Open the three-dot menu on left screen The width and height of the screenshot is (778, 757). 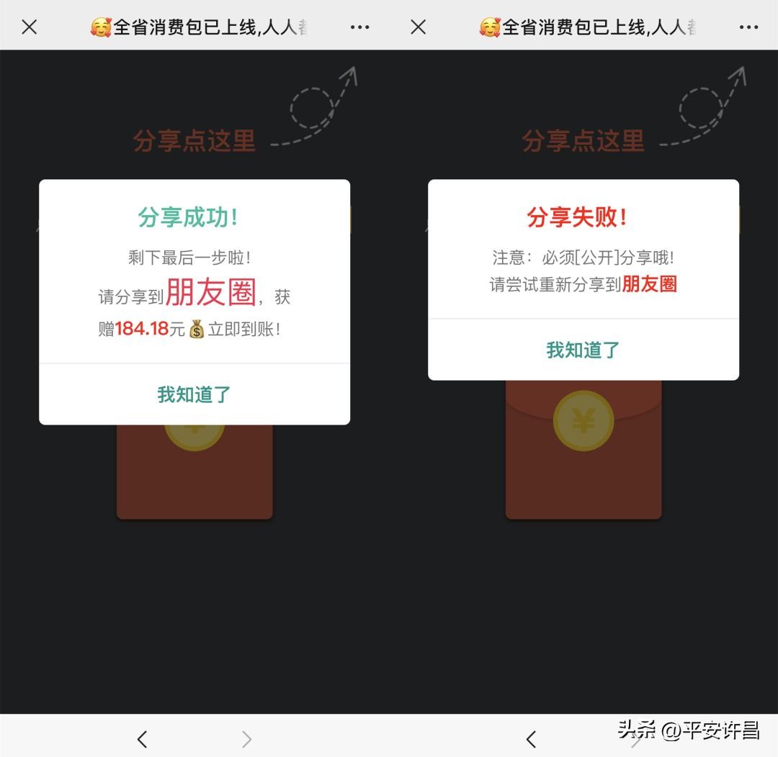359,27
